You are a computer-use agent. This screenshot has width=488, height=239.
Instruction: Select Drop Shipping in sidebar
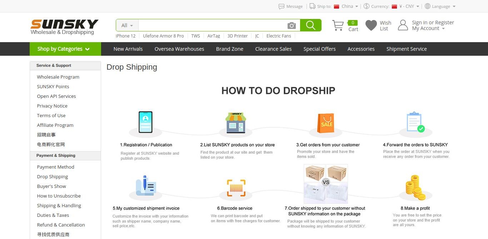click(x=52, y=176)
